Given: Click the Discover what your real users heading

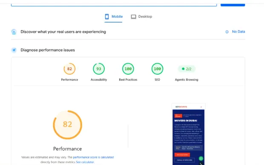Looking at the screenshot, I should tap(63, 32).
